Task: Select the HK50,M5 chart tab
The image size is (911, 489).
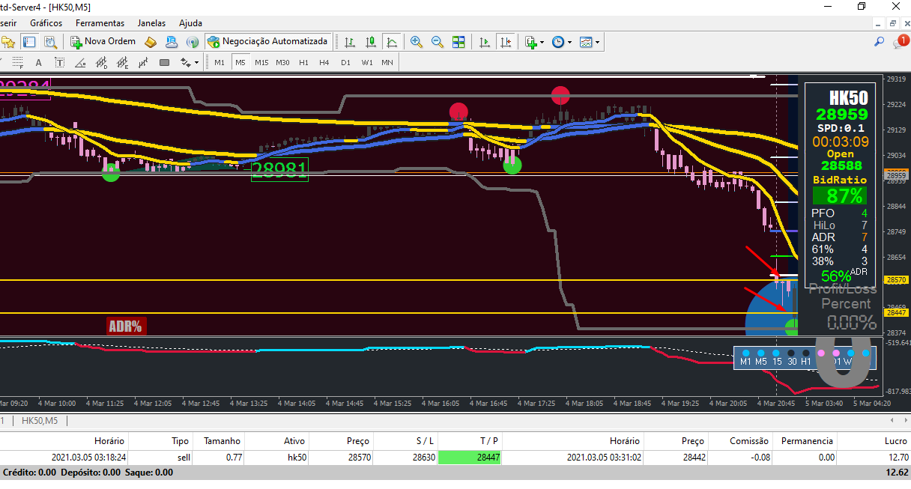Action: pyautogui.click(x=40, y=421)
